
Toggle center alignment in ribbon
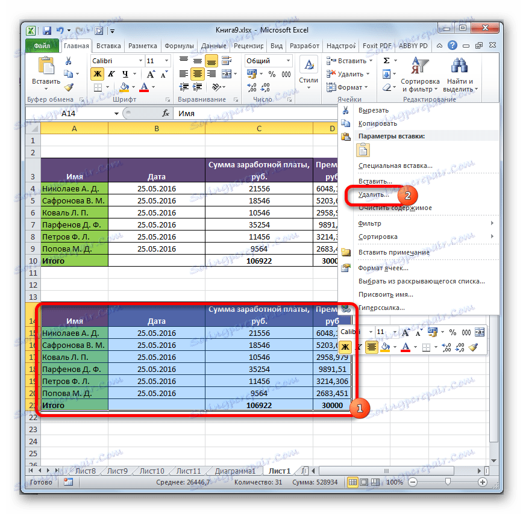(x=198, y=74)
